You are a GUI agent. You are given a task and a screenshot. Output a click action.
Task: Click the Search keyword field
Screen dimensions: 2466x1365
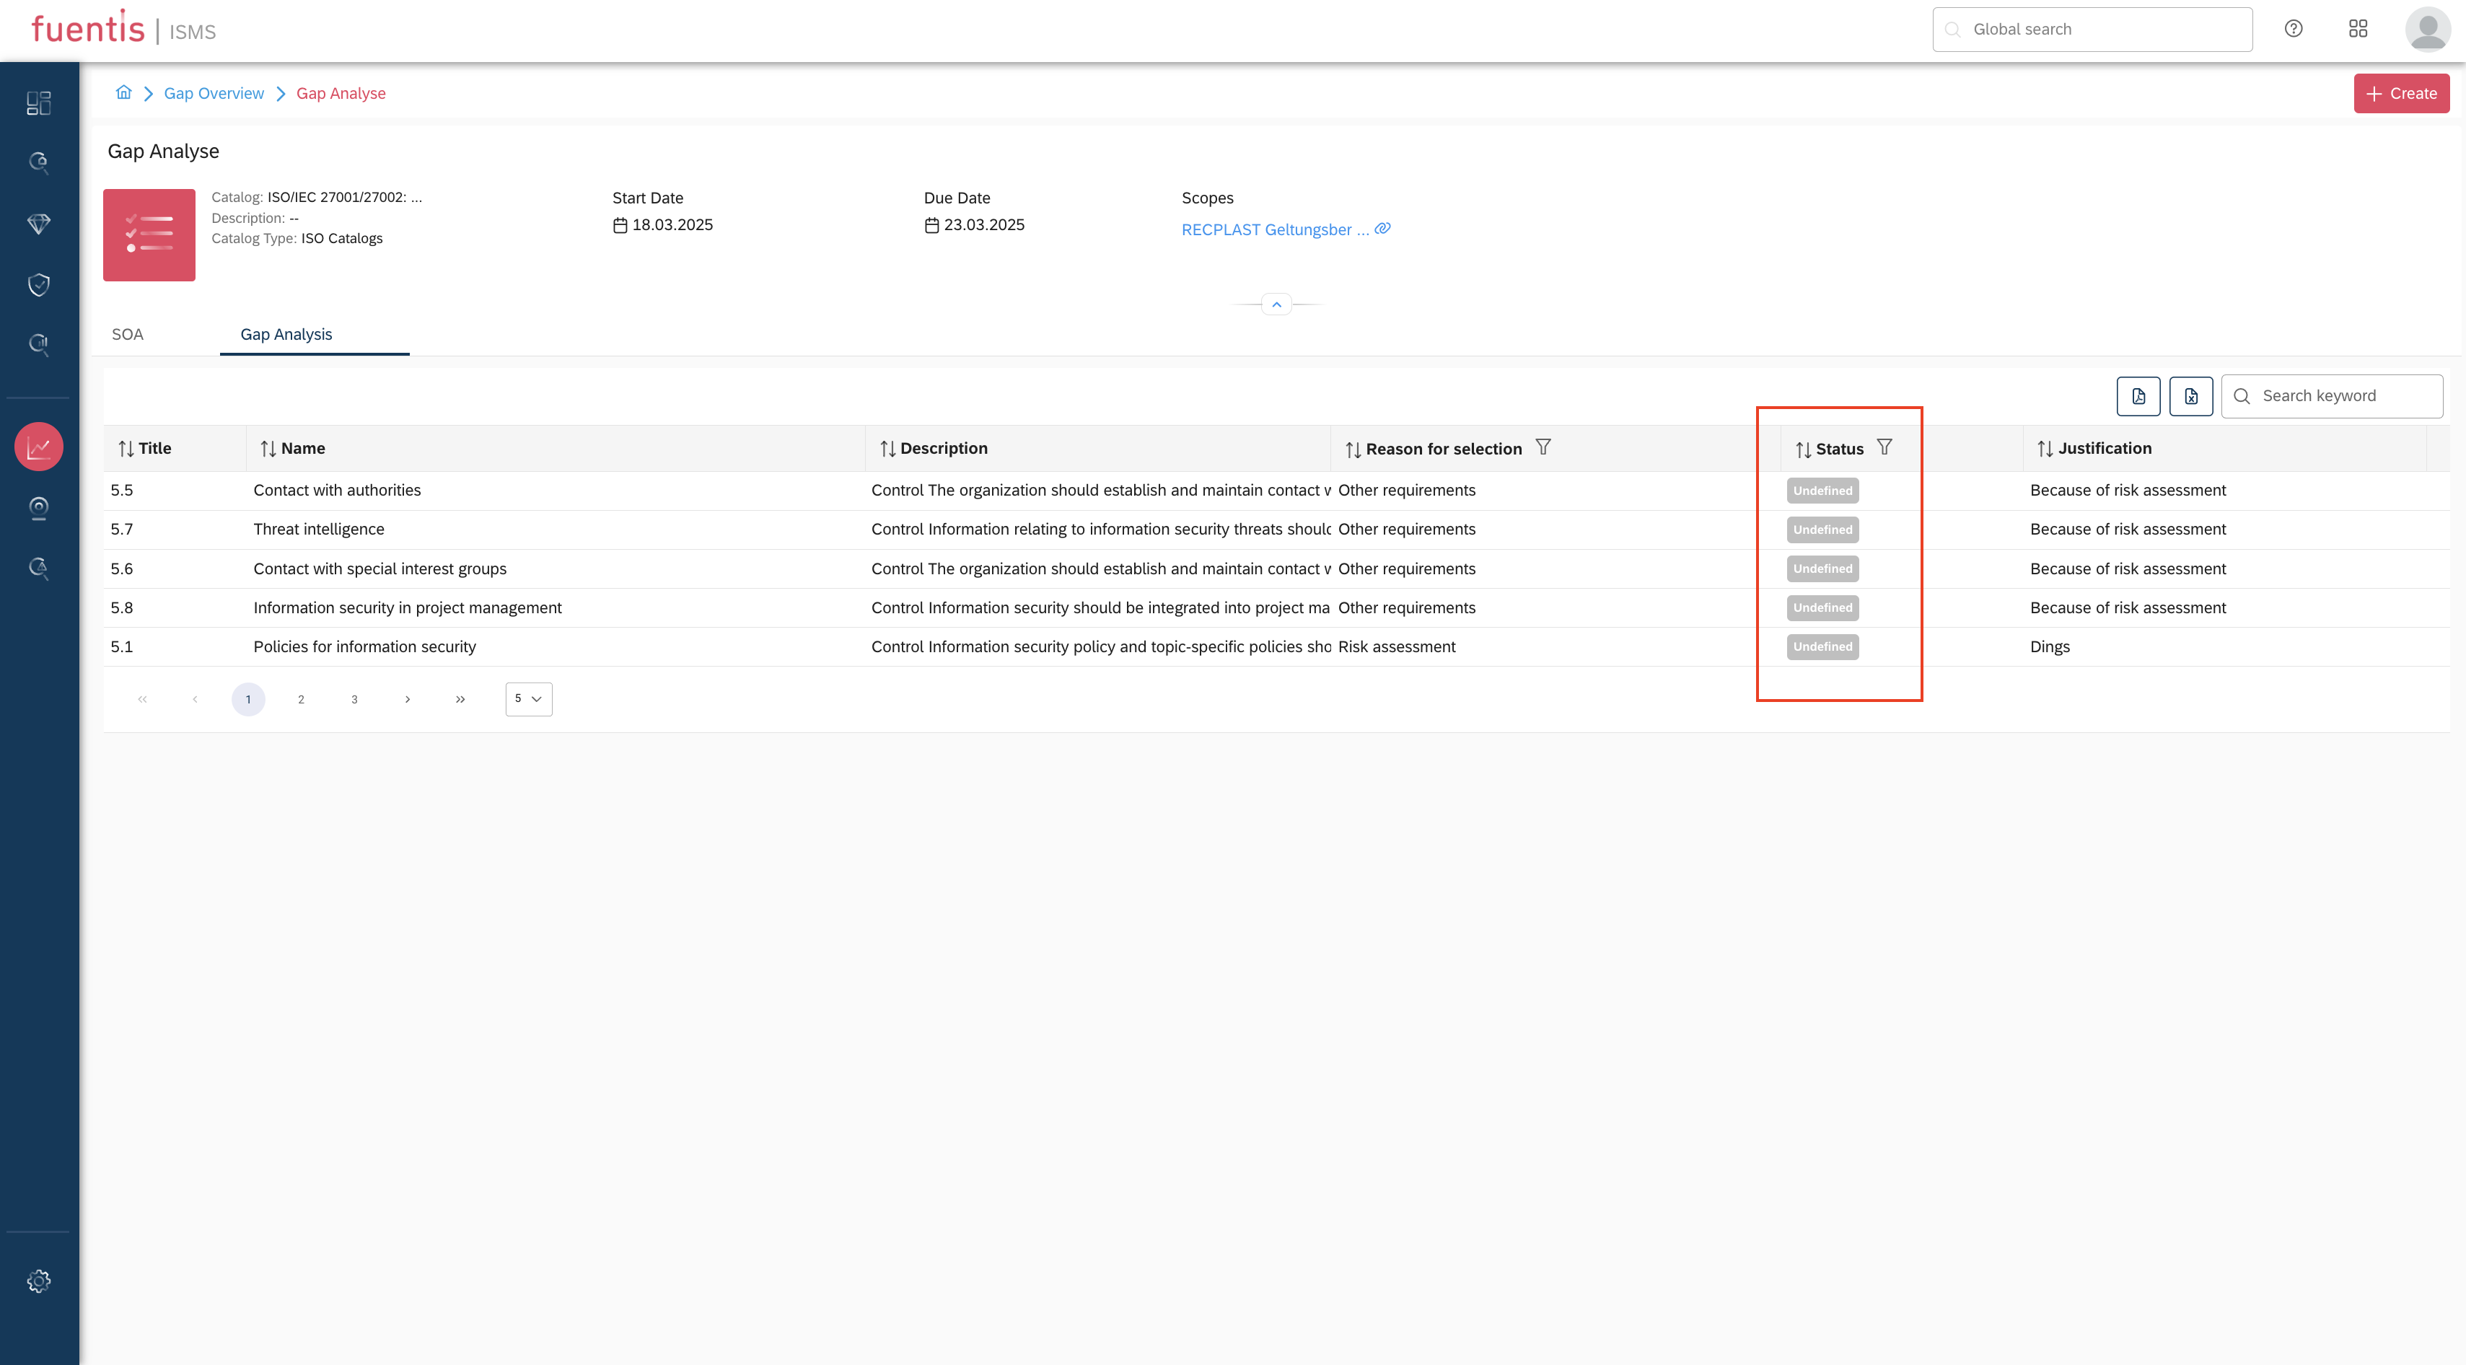[x=2343, y=396]
